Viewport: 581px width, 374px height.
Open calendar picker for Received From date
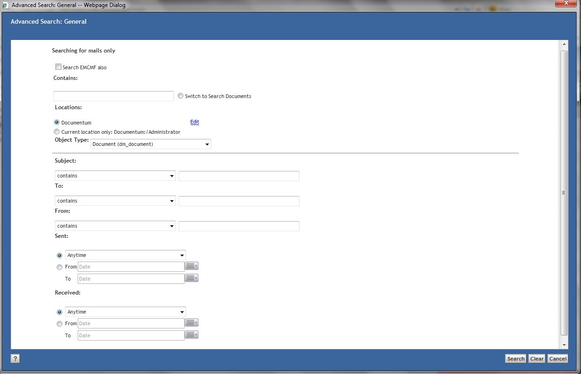point(192,323)
